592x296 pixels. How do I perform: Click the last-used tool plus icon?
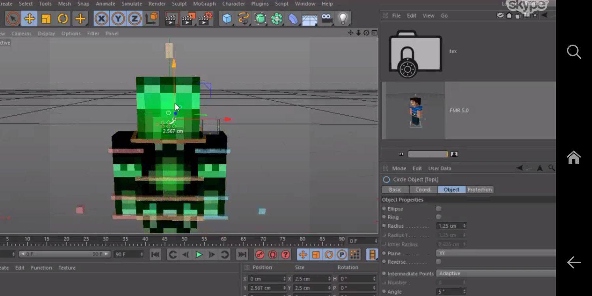point(80,19)
